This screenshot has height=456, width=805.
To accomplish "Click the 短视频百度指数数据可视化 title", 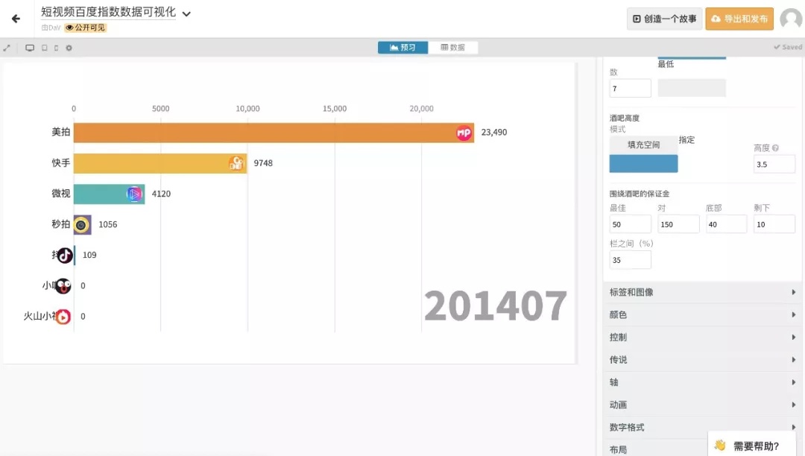I will (108, 12).
